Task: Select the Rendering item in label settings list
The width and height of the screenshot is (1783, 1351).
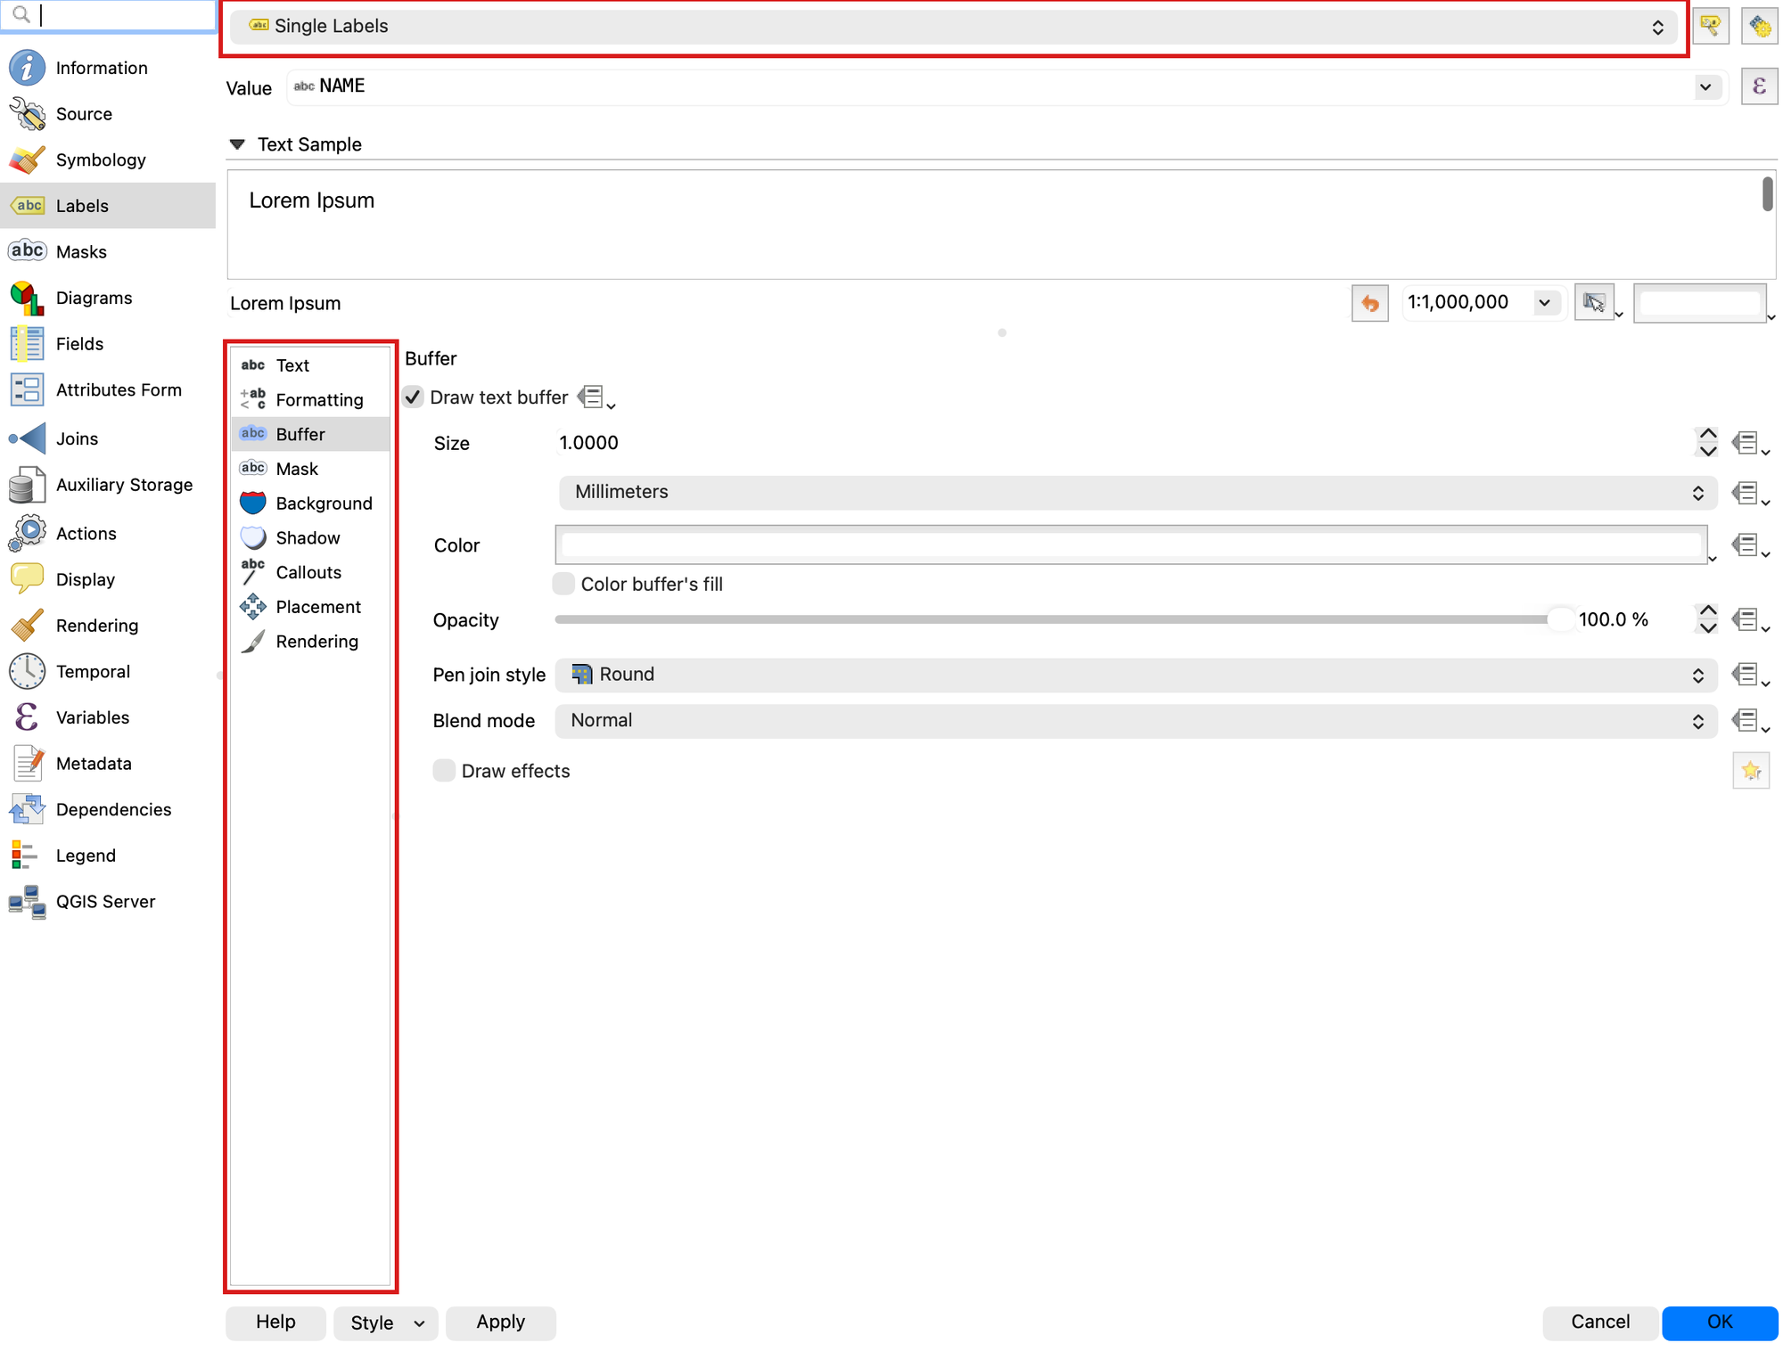Action: 310,642
